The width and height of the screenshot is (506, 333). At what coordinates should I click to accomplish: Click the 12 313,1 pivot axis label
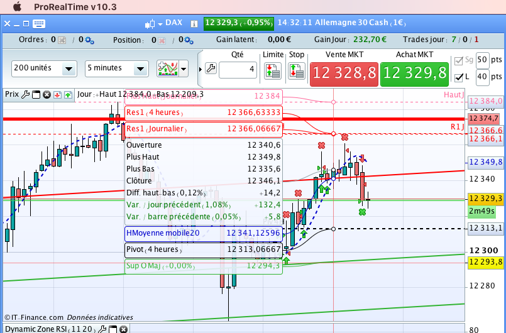coord(486,228)
